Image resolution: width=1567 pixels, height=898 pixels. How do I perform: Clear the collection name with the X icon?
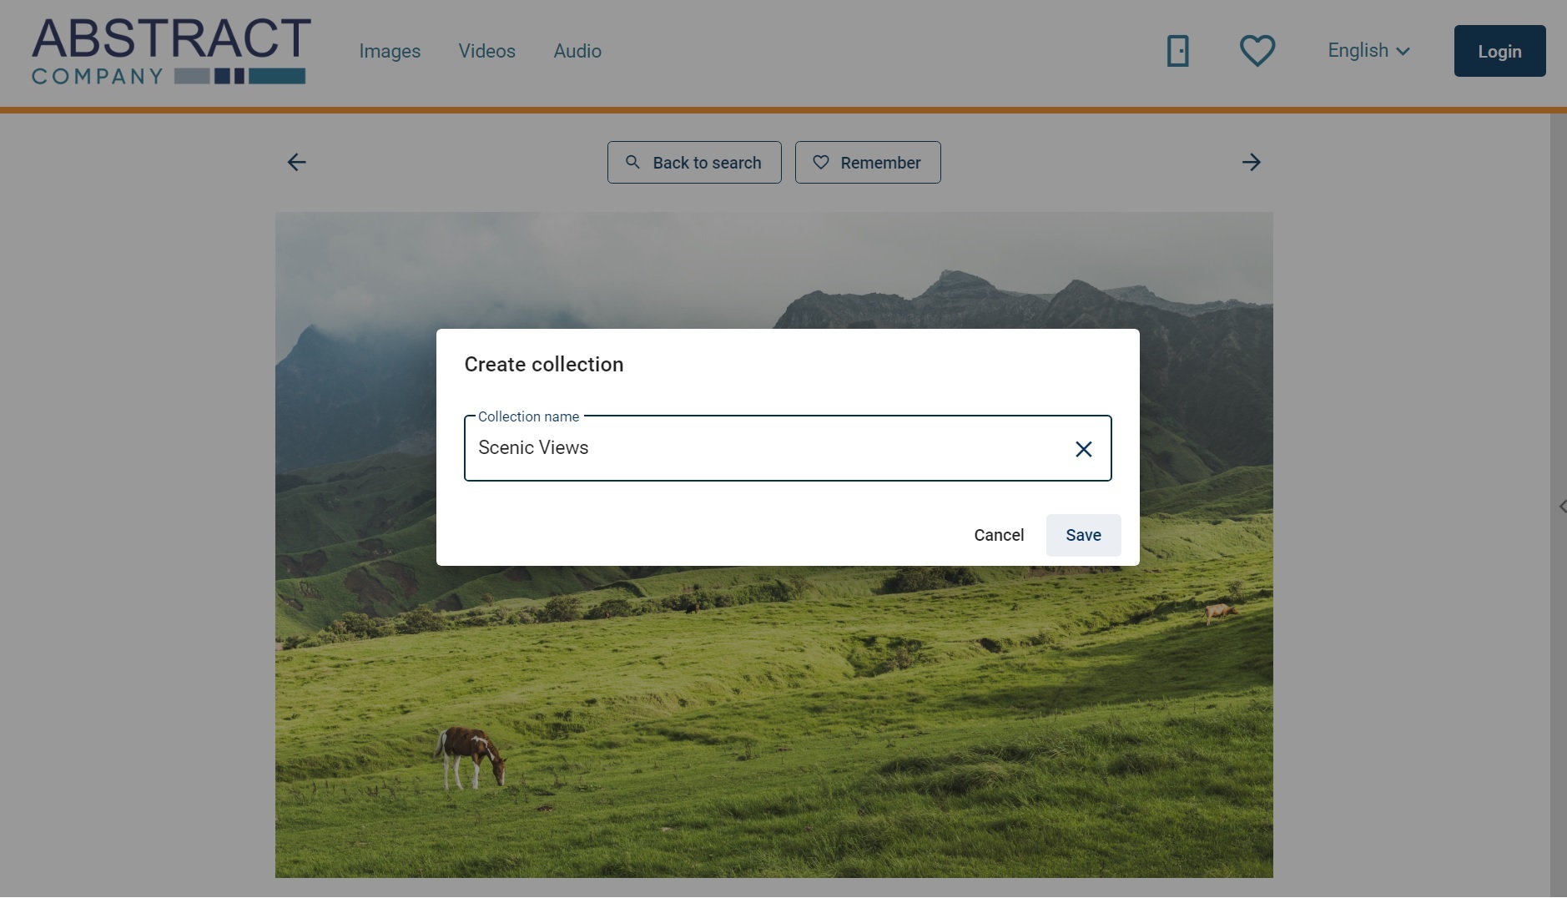pyautogui.click(x=1084, y=449)
